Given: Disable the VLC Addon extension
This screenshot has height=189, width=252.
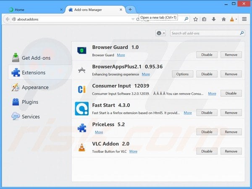Looking at the screenshot, I should [x=207, y=151].
